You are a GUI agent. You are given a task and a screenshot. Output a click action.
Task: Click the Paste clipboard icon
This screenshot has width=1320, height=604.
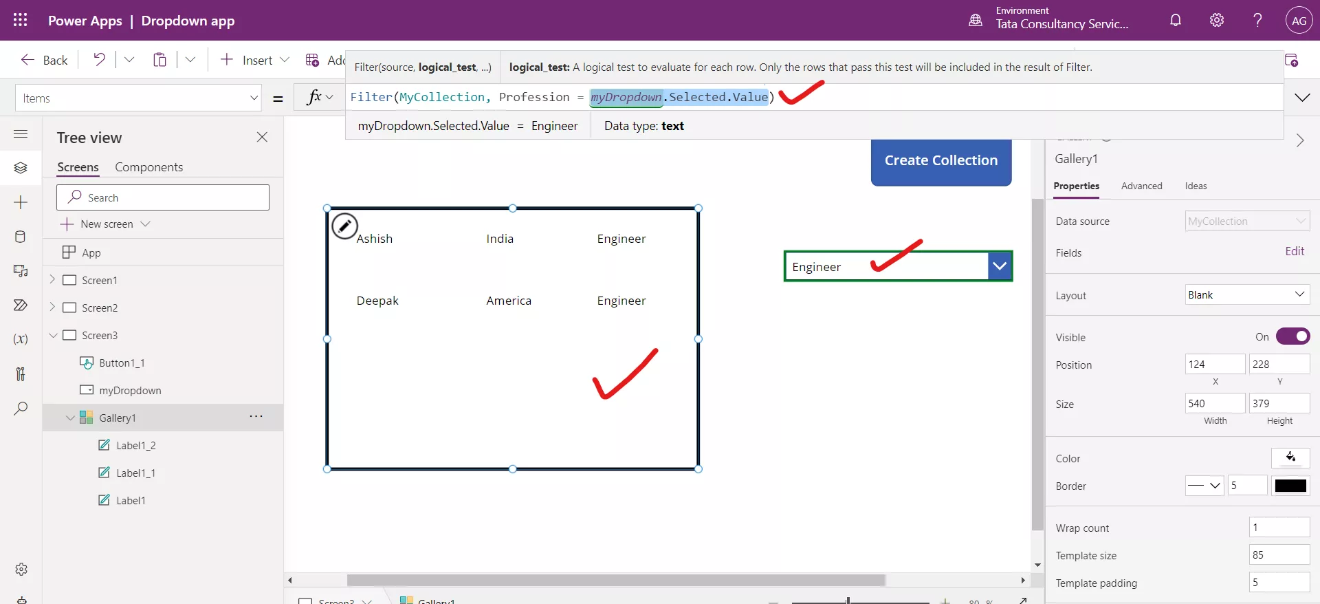(x=159, y=60)
